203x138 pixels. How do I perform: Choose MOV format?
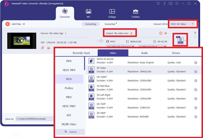pos(69,79)
